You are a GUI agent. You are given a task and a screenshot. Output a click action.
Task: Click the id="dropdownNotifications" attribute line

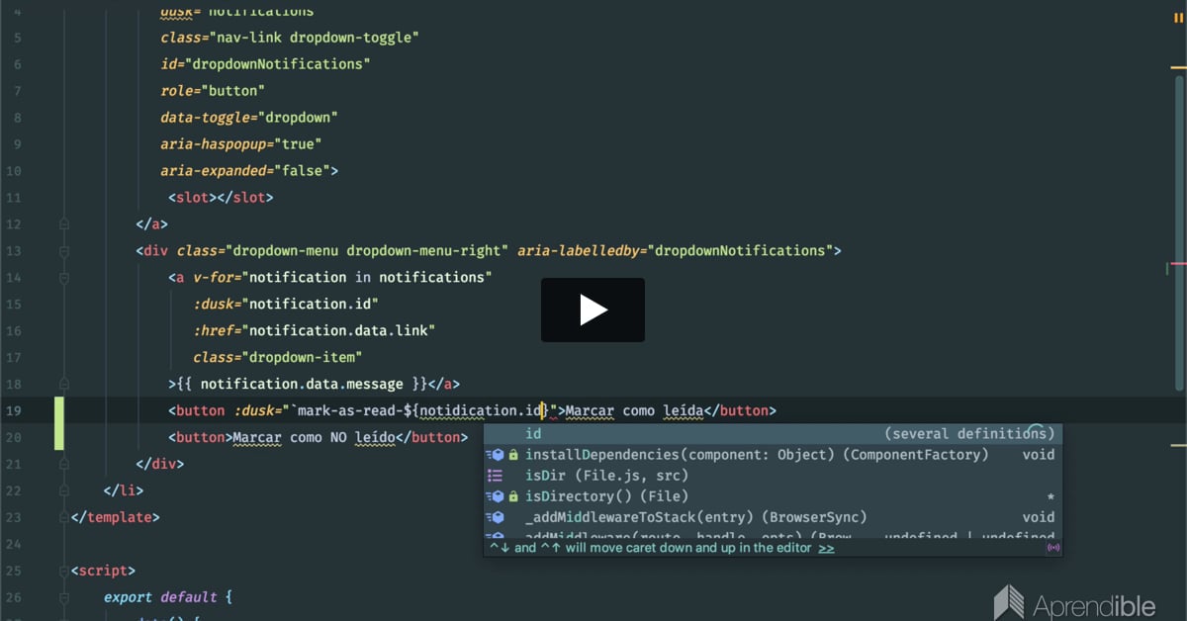coord(266,64)
